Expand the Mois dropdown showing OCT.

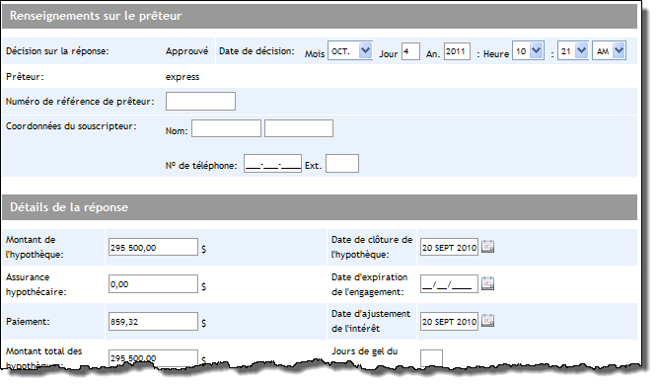[349, 51]
